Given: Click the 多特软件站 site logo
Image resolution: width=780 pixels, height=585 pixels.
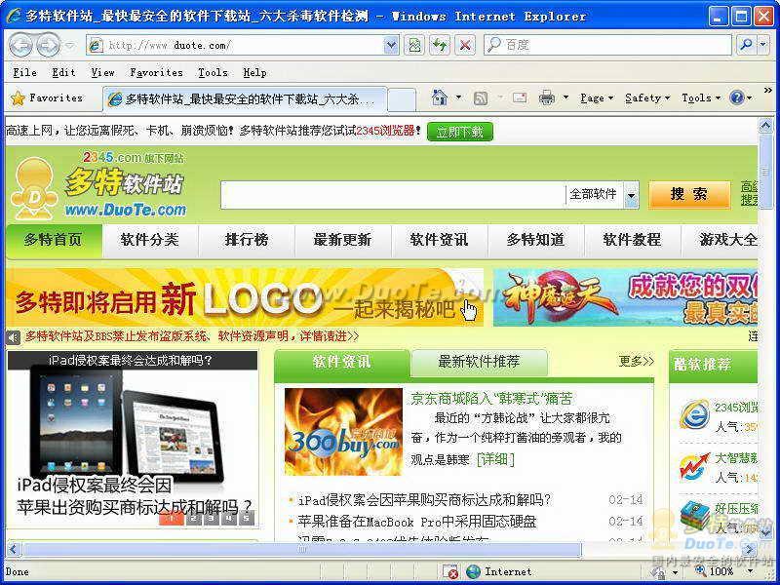Looking at the screenshot, I should tap(99, 186).
